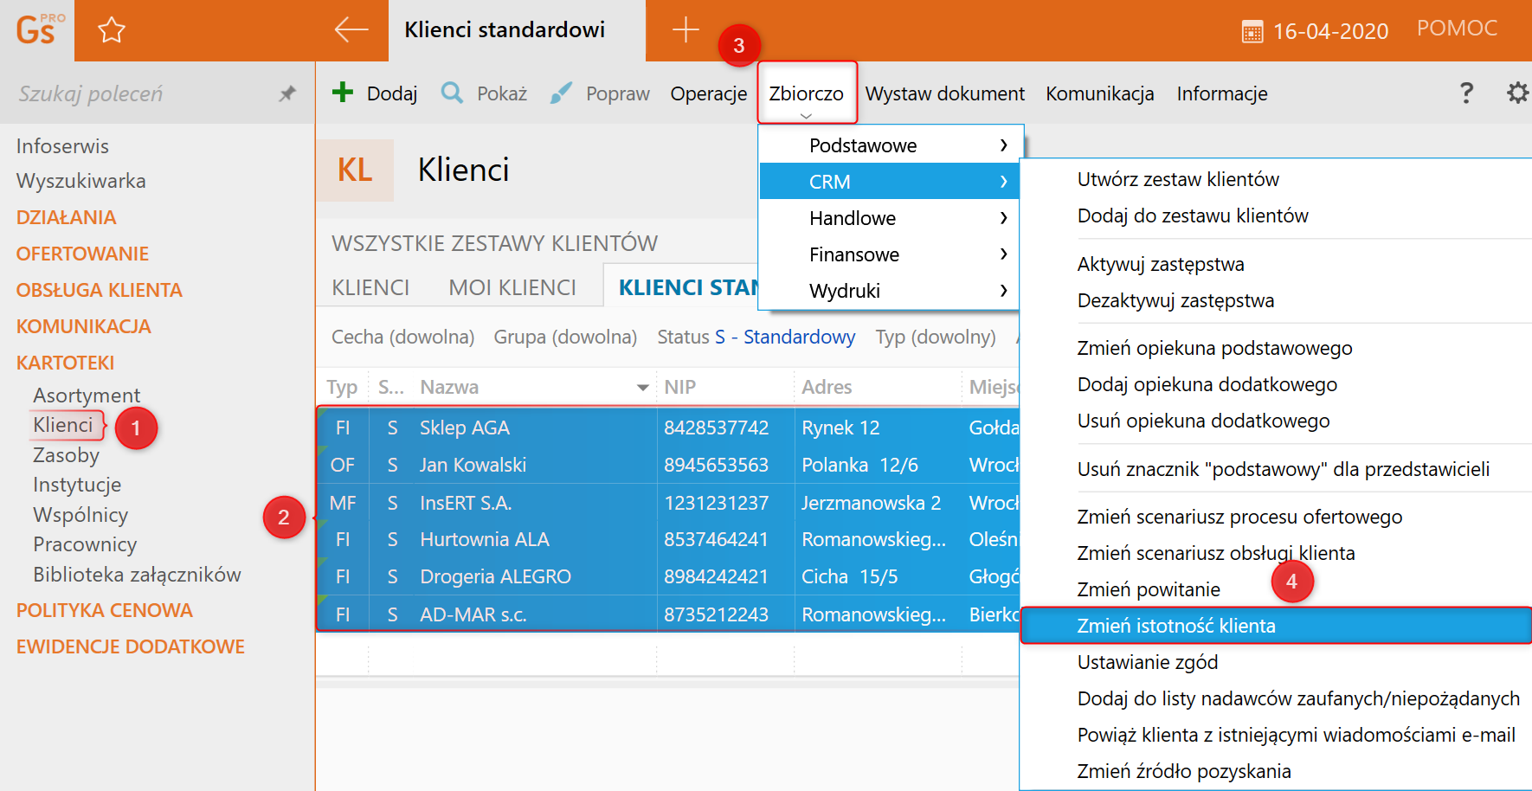The height and width of the screenshot is (791, 1532).
Task: Click the Dodaj button label
Action: click(392, 93)
